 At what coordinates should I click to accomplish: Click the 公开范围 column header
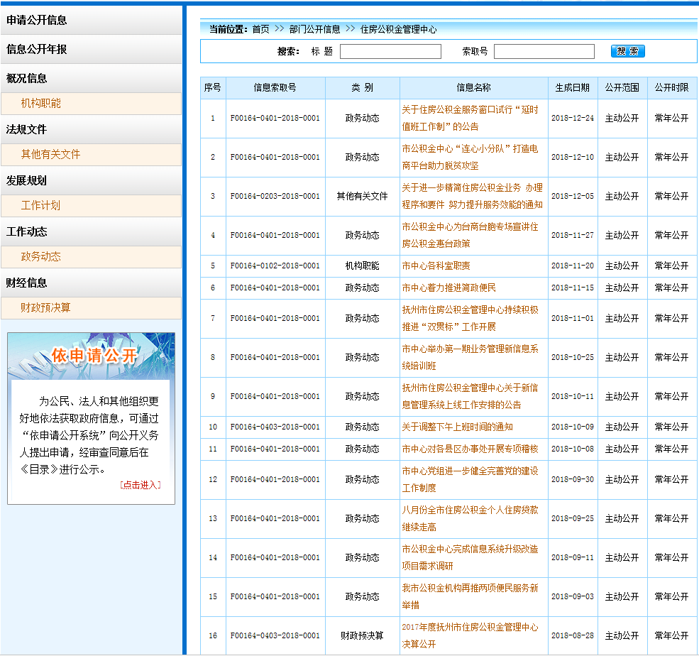622,87
